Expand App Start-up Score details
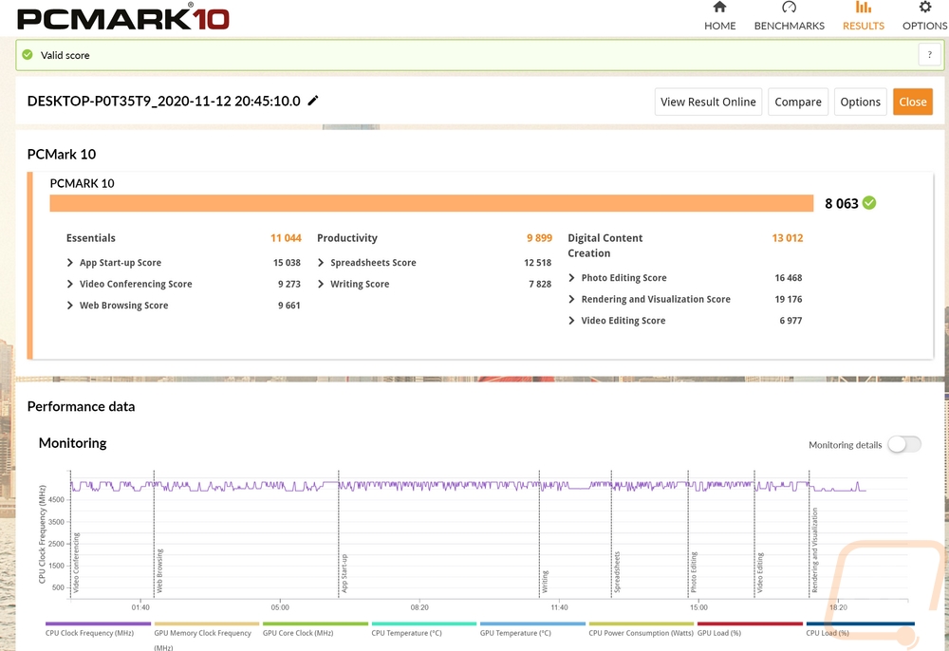 point(70,263)
